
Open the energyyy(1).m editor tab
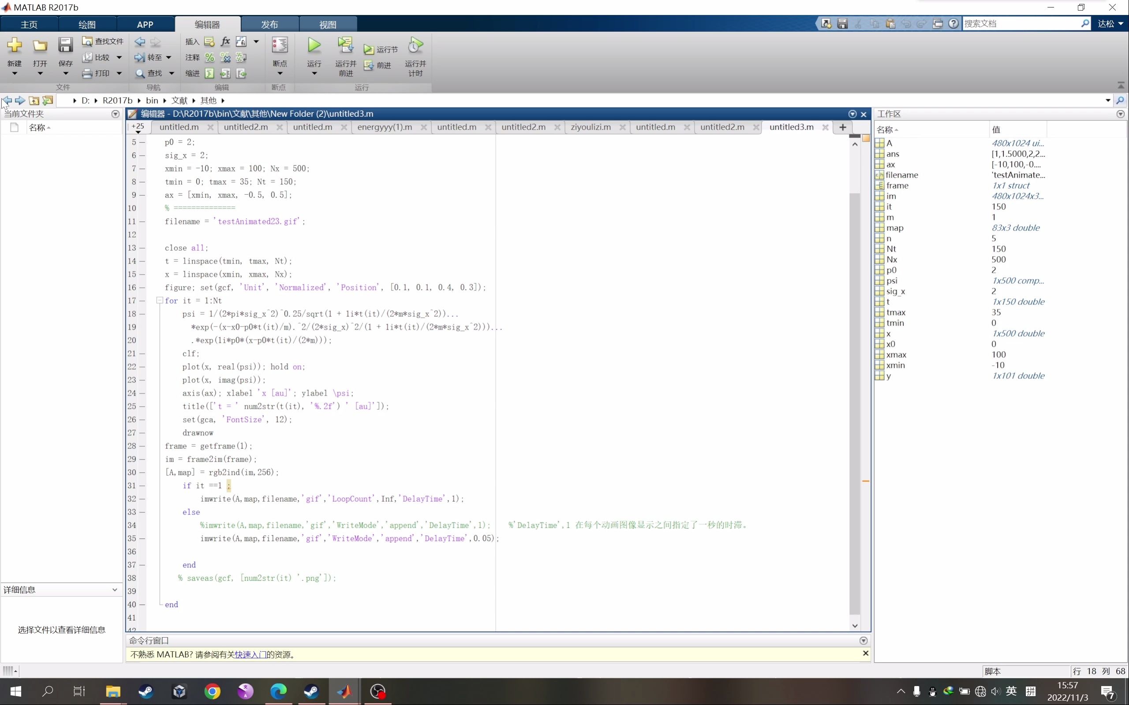point(385,127)
